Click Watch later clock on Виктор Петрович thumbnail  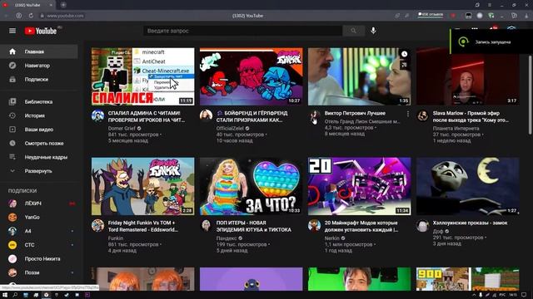[404, 54]
